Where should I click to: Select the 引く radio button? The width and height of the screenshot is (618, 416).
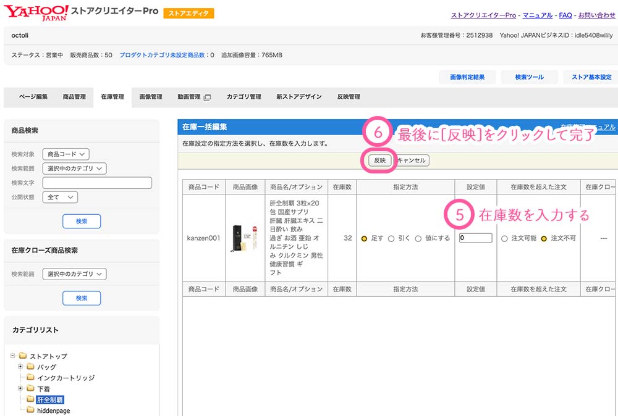tap(391, 238)
